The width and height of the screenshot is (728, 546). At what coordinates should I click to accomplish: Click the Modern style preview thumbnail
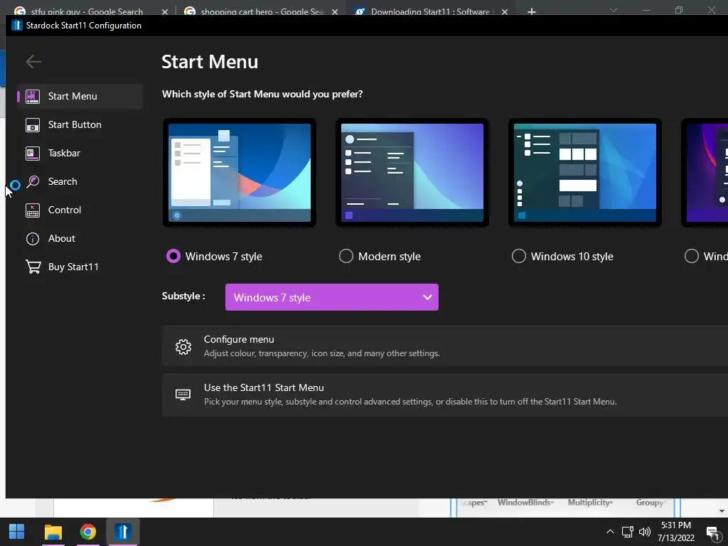pyautogui.click(x=412, y=173)
